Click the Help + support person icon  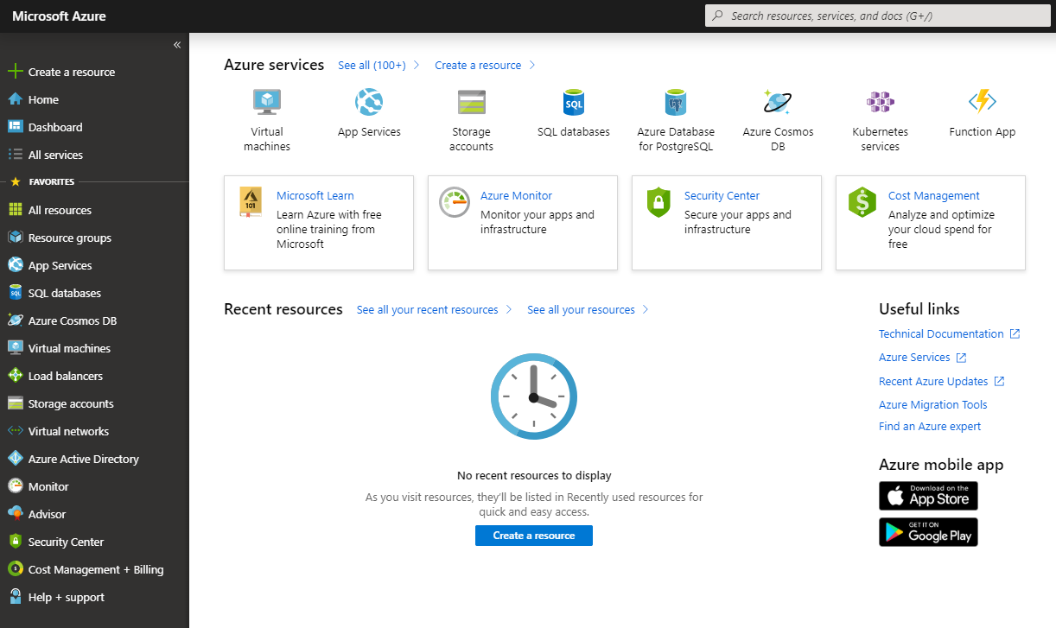pos(15,597)
